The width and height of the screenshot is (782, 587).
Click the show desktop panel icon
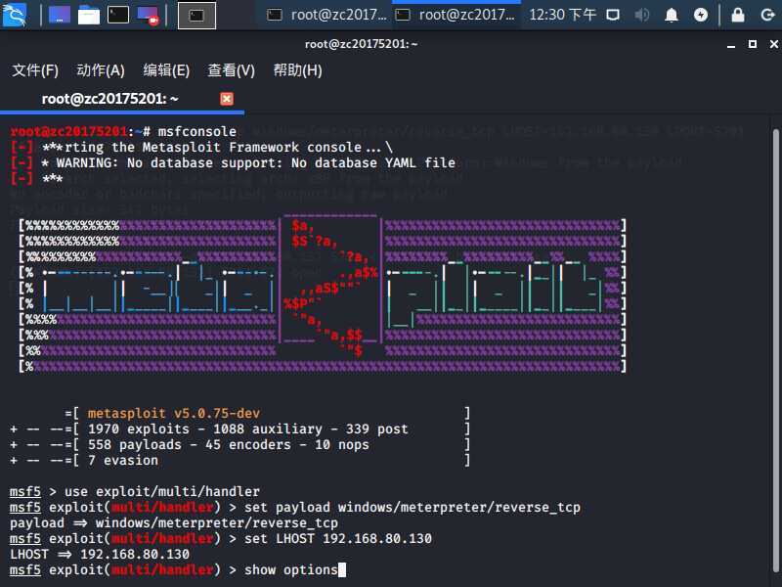[60, 15]
